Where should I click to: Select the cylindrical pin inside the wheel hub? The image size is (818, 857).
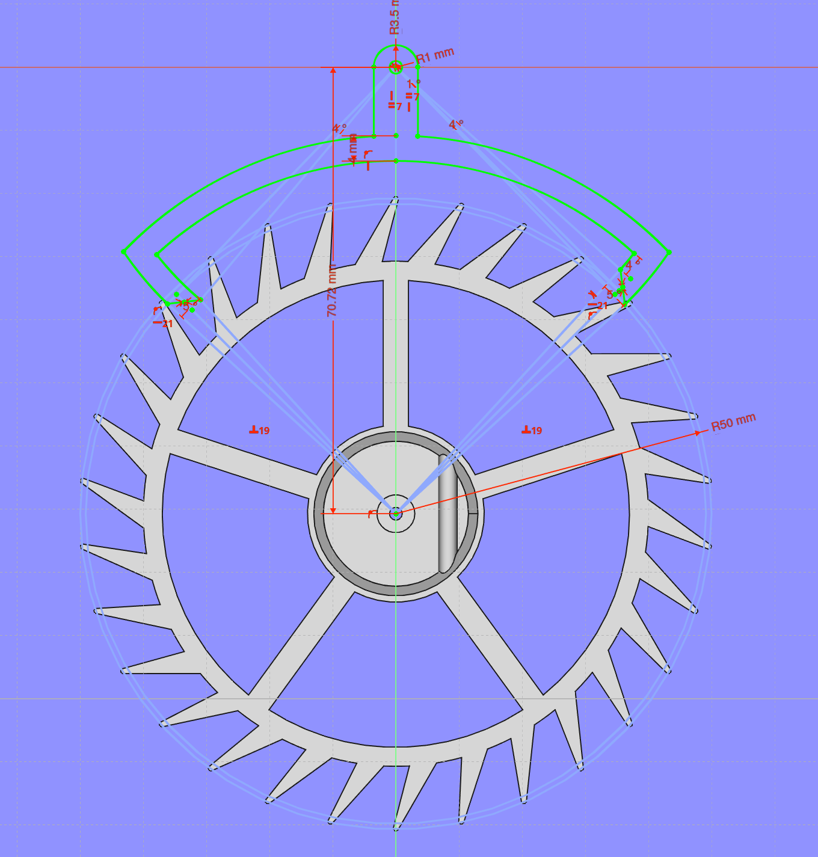[447, 513]
